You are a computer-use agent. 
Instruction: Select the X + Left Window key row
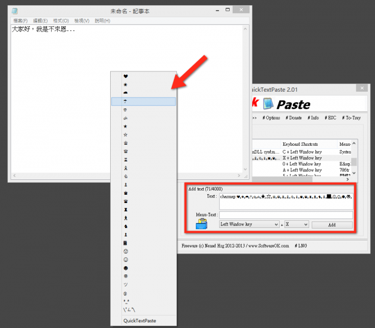(x=301, y=158)
